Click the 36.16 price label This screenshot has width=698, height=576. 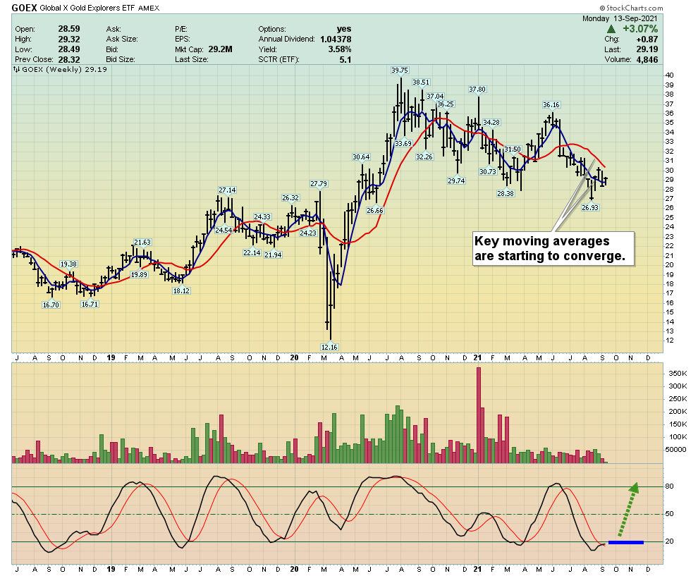coord(551,105)
